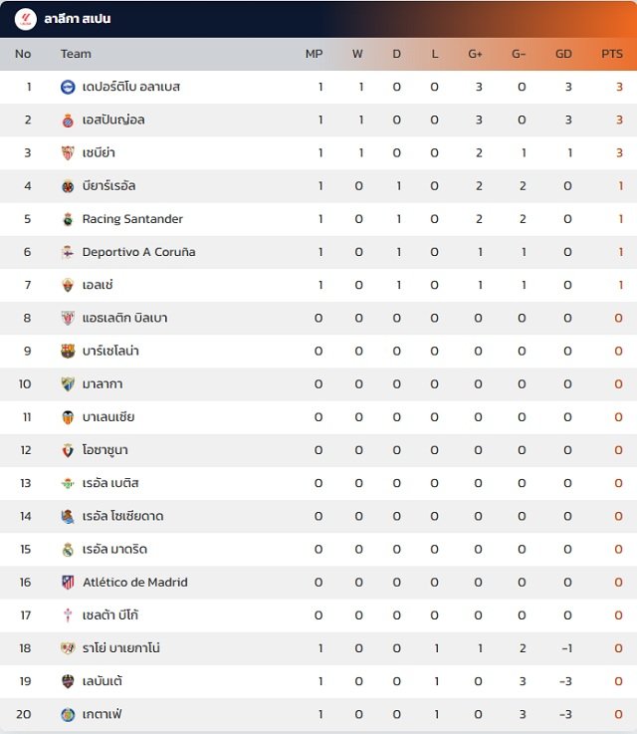
Task: Click the Levante crest in row 19
Action: tap(68, 681)
